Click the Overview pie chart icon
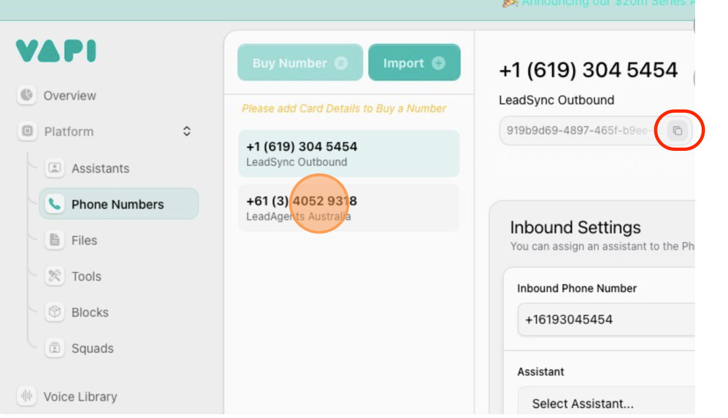The width and height of the screenshot is (728, 418). tap(26, 95)
